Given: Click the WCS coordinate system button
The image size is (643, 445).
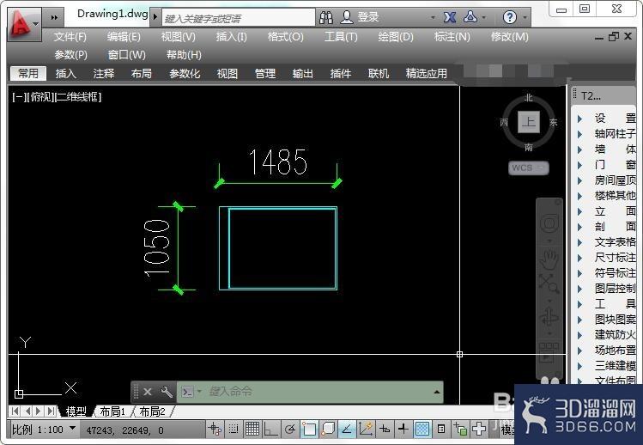Looking at the screenshot, I should [x=528, y=168].
